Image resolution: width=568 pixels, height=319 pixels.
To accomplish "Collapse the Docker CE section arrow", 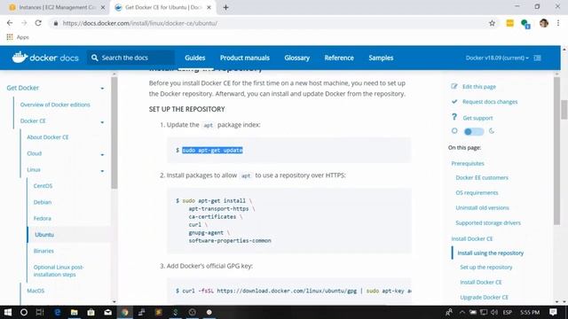I will (102, 122).
